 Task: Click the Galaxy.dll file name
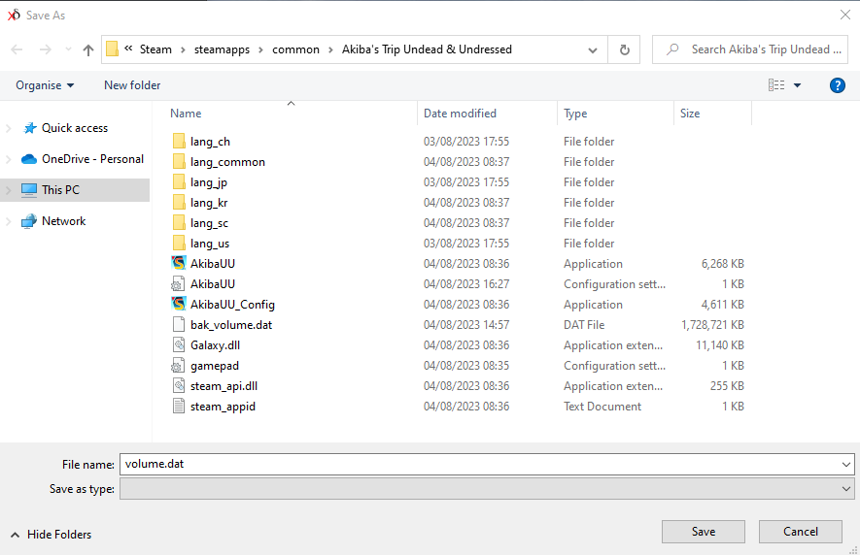[x=215, y=345]
